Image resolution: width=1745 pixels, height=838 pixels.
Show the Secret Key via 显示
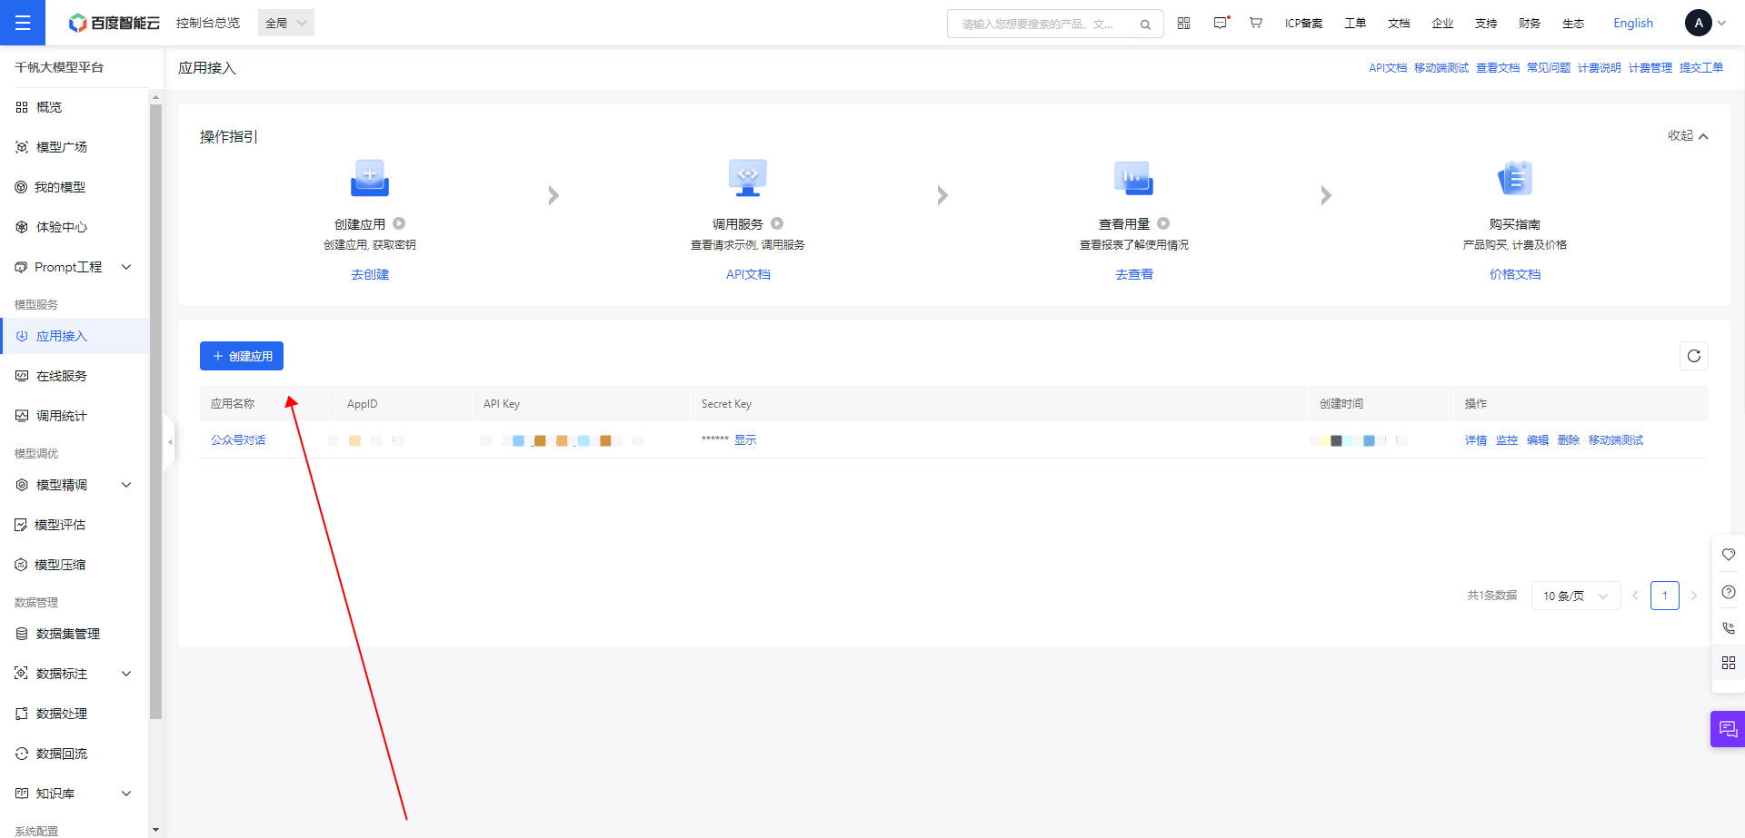coord(745,440)
